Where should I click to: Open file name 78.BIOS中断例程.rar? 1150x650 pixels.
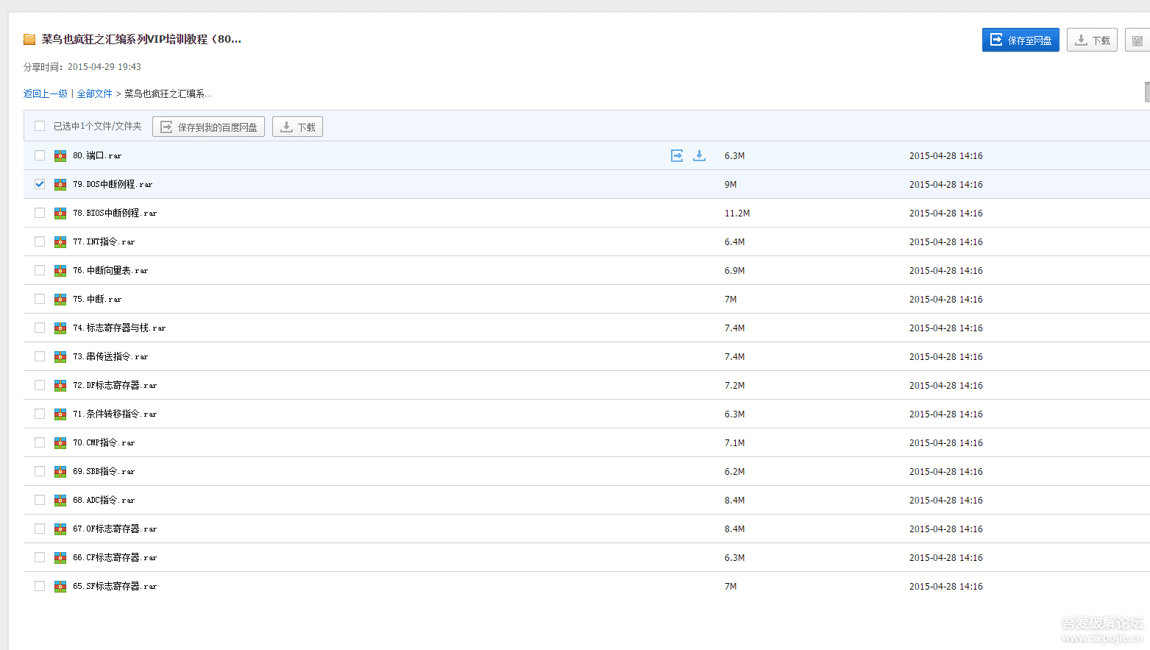pyautogui.click(x=115, y=213)
